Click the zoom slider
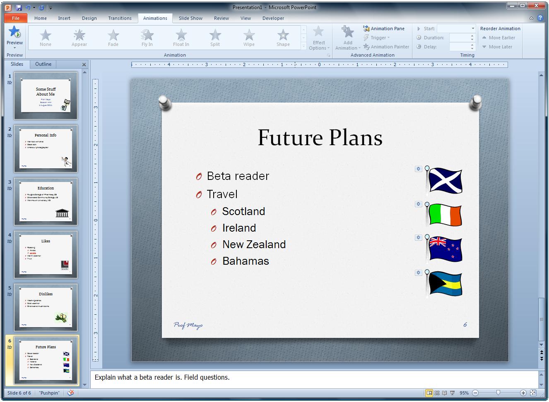This screenshot has width=549, height=402. [x=499, y=392]
